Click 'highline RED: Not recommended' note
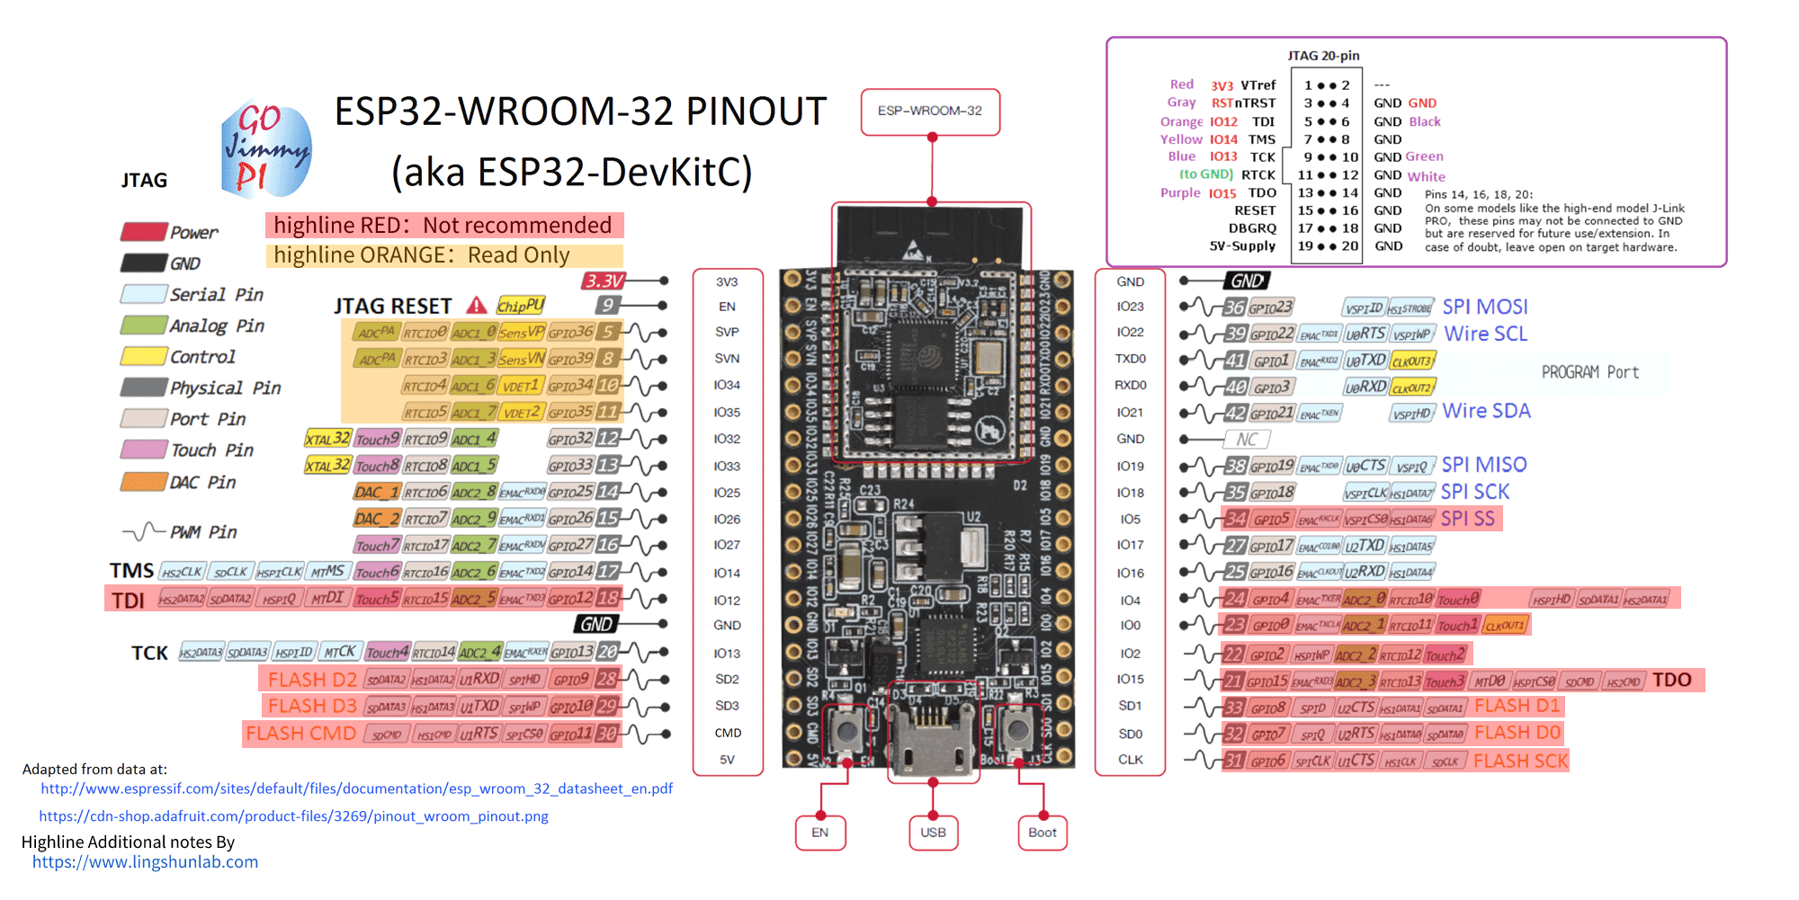 pos(444,225)
